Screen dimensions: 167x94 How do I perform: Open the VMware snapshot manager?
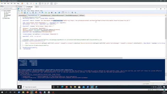coord(36,3)
